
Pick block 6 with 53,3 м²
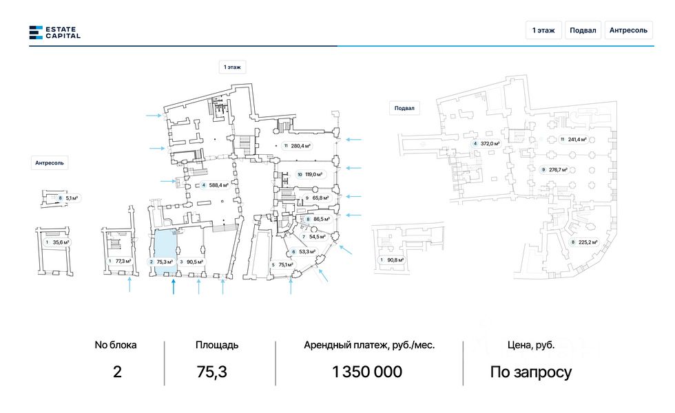[303, 252]
